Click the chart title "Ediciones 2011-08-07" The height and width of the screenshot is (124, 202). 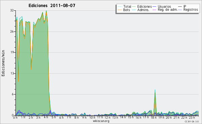point(52,6)
